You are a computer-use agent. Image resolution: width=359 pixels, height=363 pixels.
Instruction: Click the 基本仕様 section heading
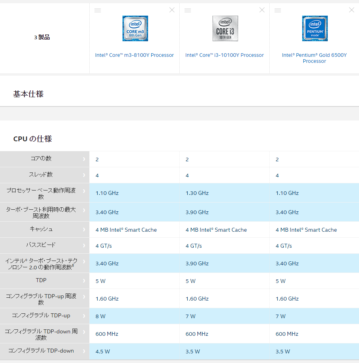pyautogui.click(x=28, y=94)
